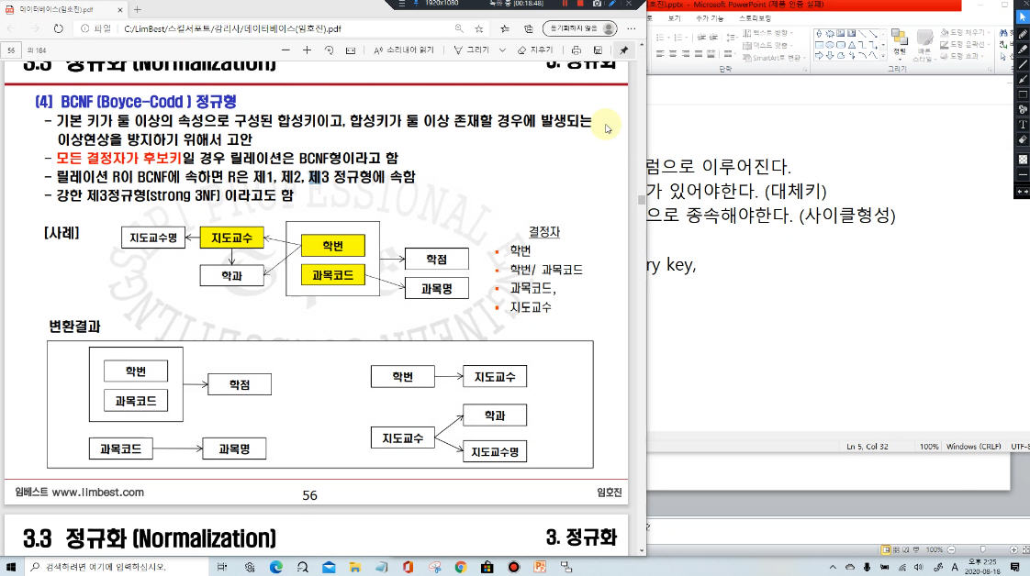Screen dimensions: 1030x576
Task: Select the cursor tool in the annotation toolbar
Action: click(x=1022, y=17)
